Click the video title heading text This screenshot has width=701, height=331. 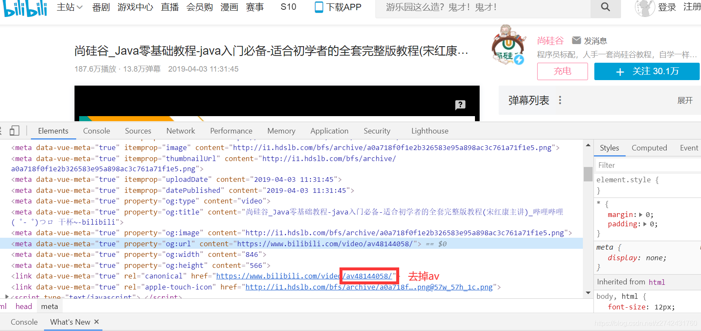[x=271, y=51]
